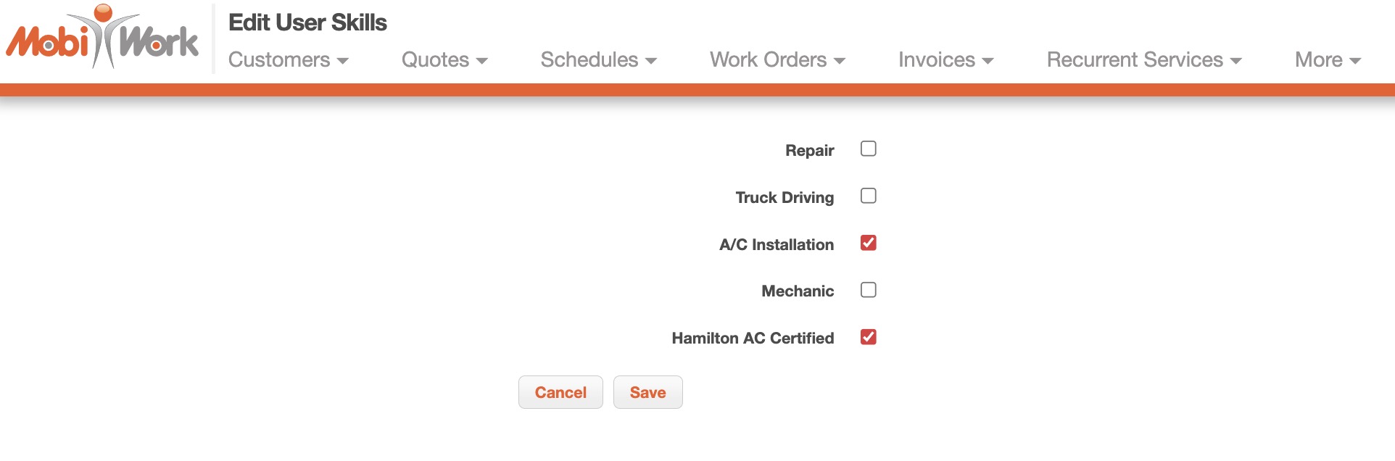Open the Work Orders menu
The height and width of the screenshot is (461, 1395).
point(777,60)
